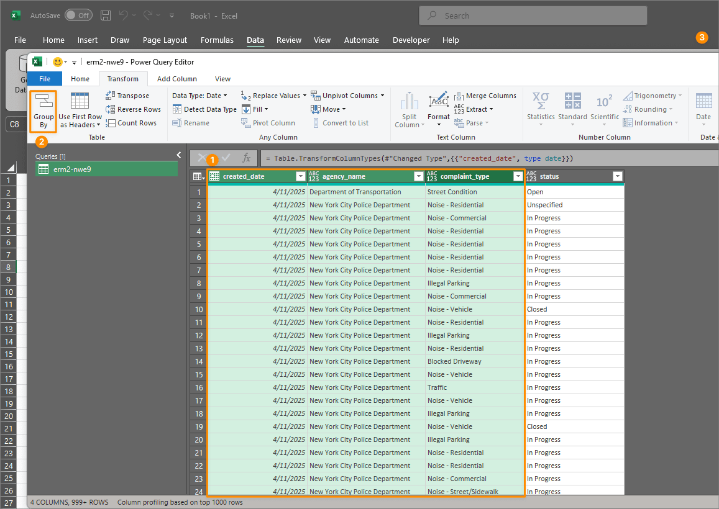Click the Rename column command
This screenshot has width=719, height=509.
point(191,123)
